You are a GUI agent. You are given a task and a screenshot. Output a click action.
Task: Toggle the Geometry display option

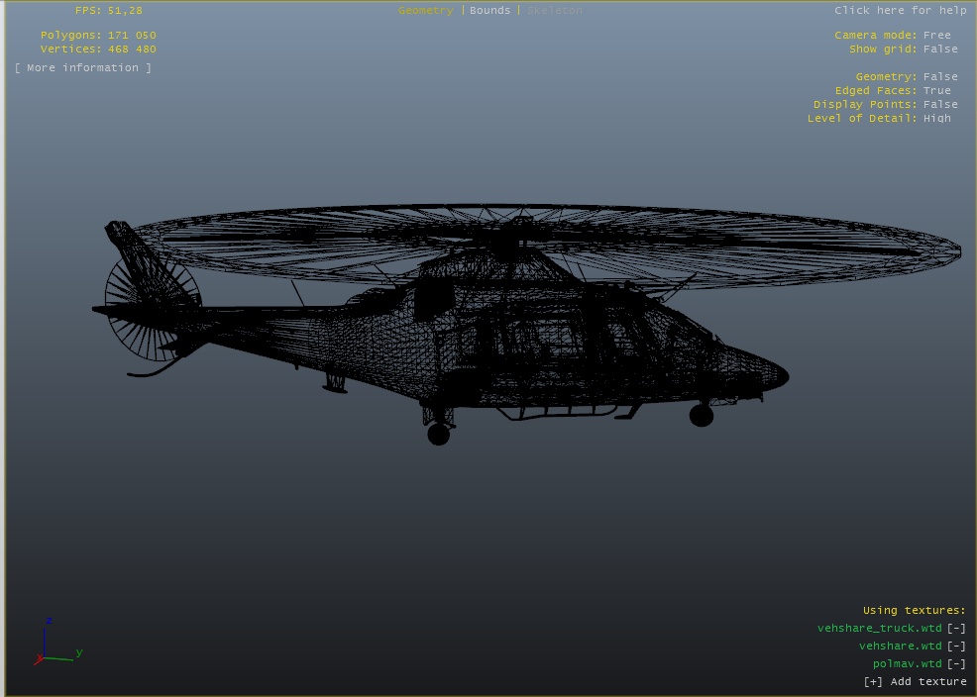907,76
